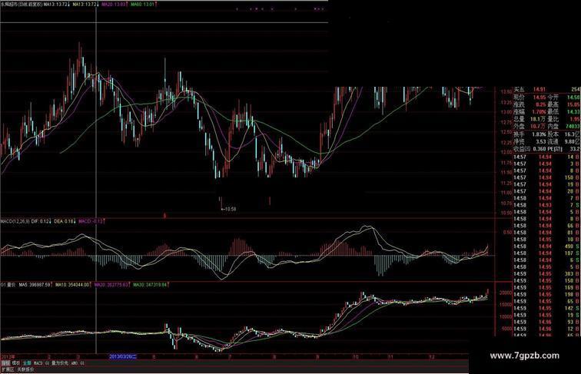Click the DEA: 0.18 value label
The image size is (581, 374).
click(x=64, y=221)
